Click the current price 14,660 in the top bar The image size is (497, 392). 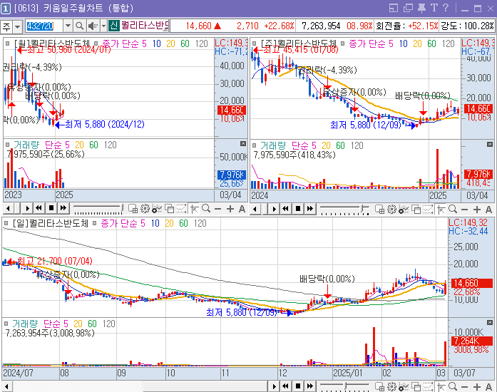click(x=198, y=26)
